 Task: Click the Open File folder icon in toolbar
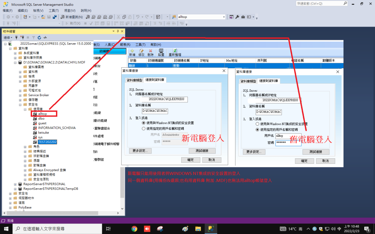[43, 17]
